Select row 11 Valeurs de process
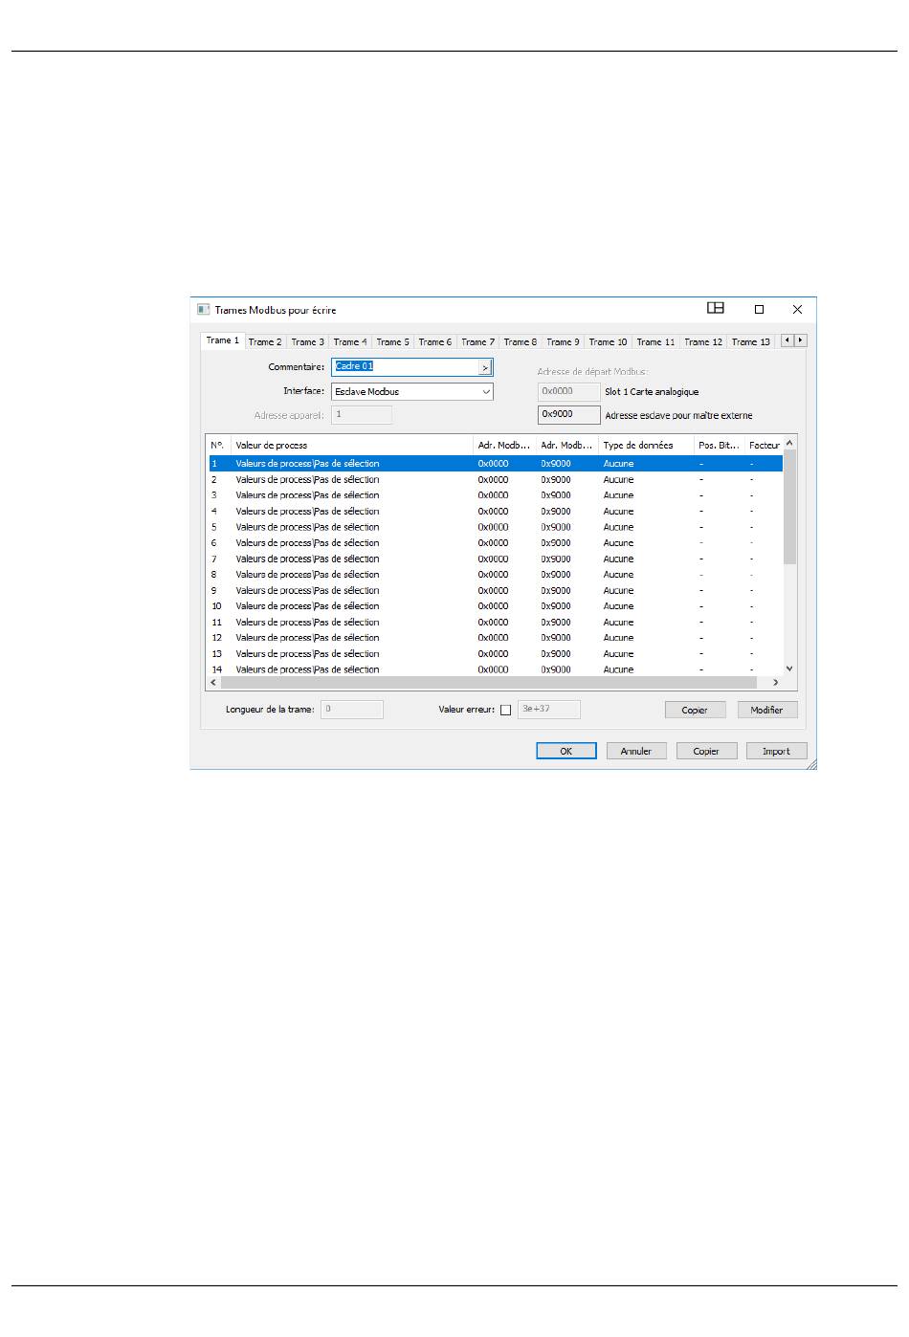909x1337 pixels. click(496, 622)
